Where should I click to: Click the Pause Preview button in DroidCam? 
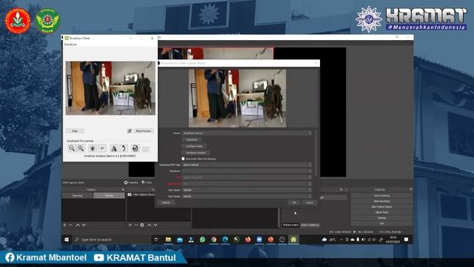pos(144,131)
